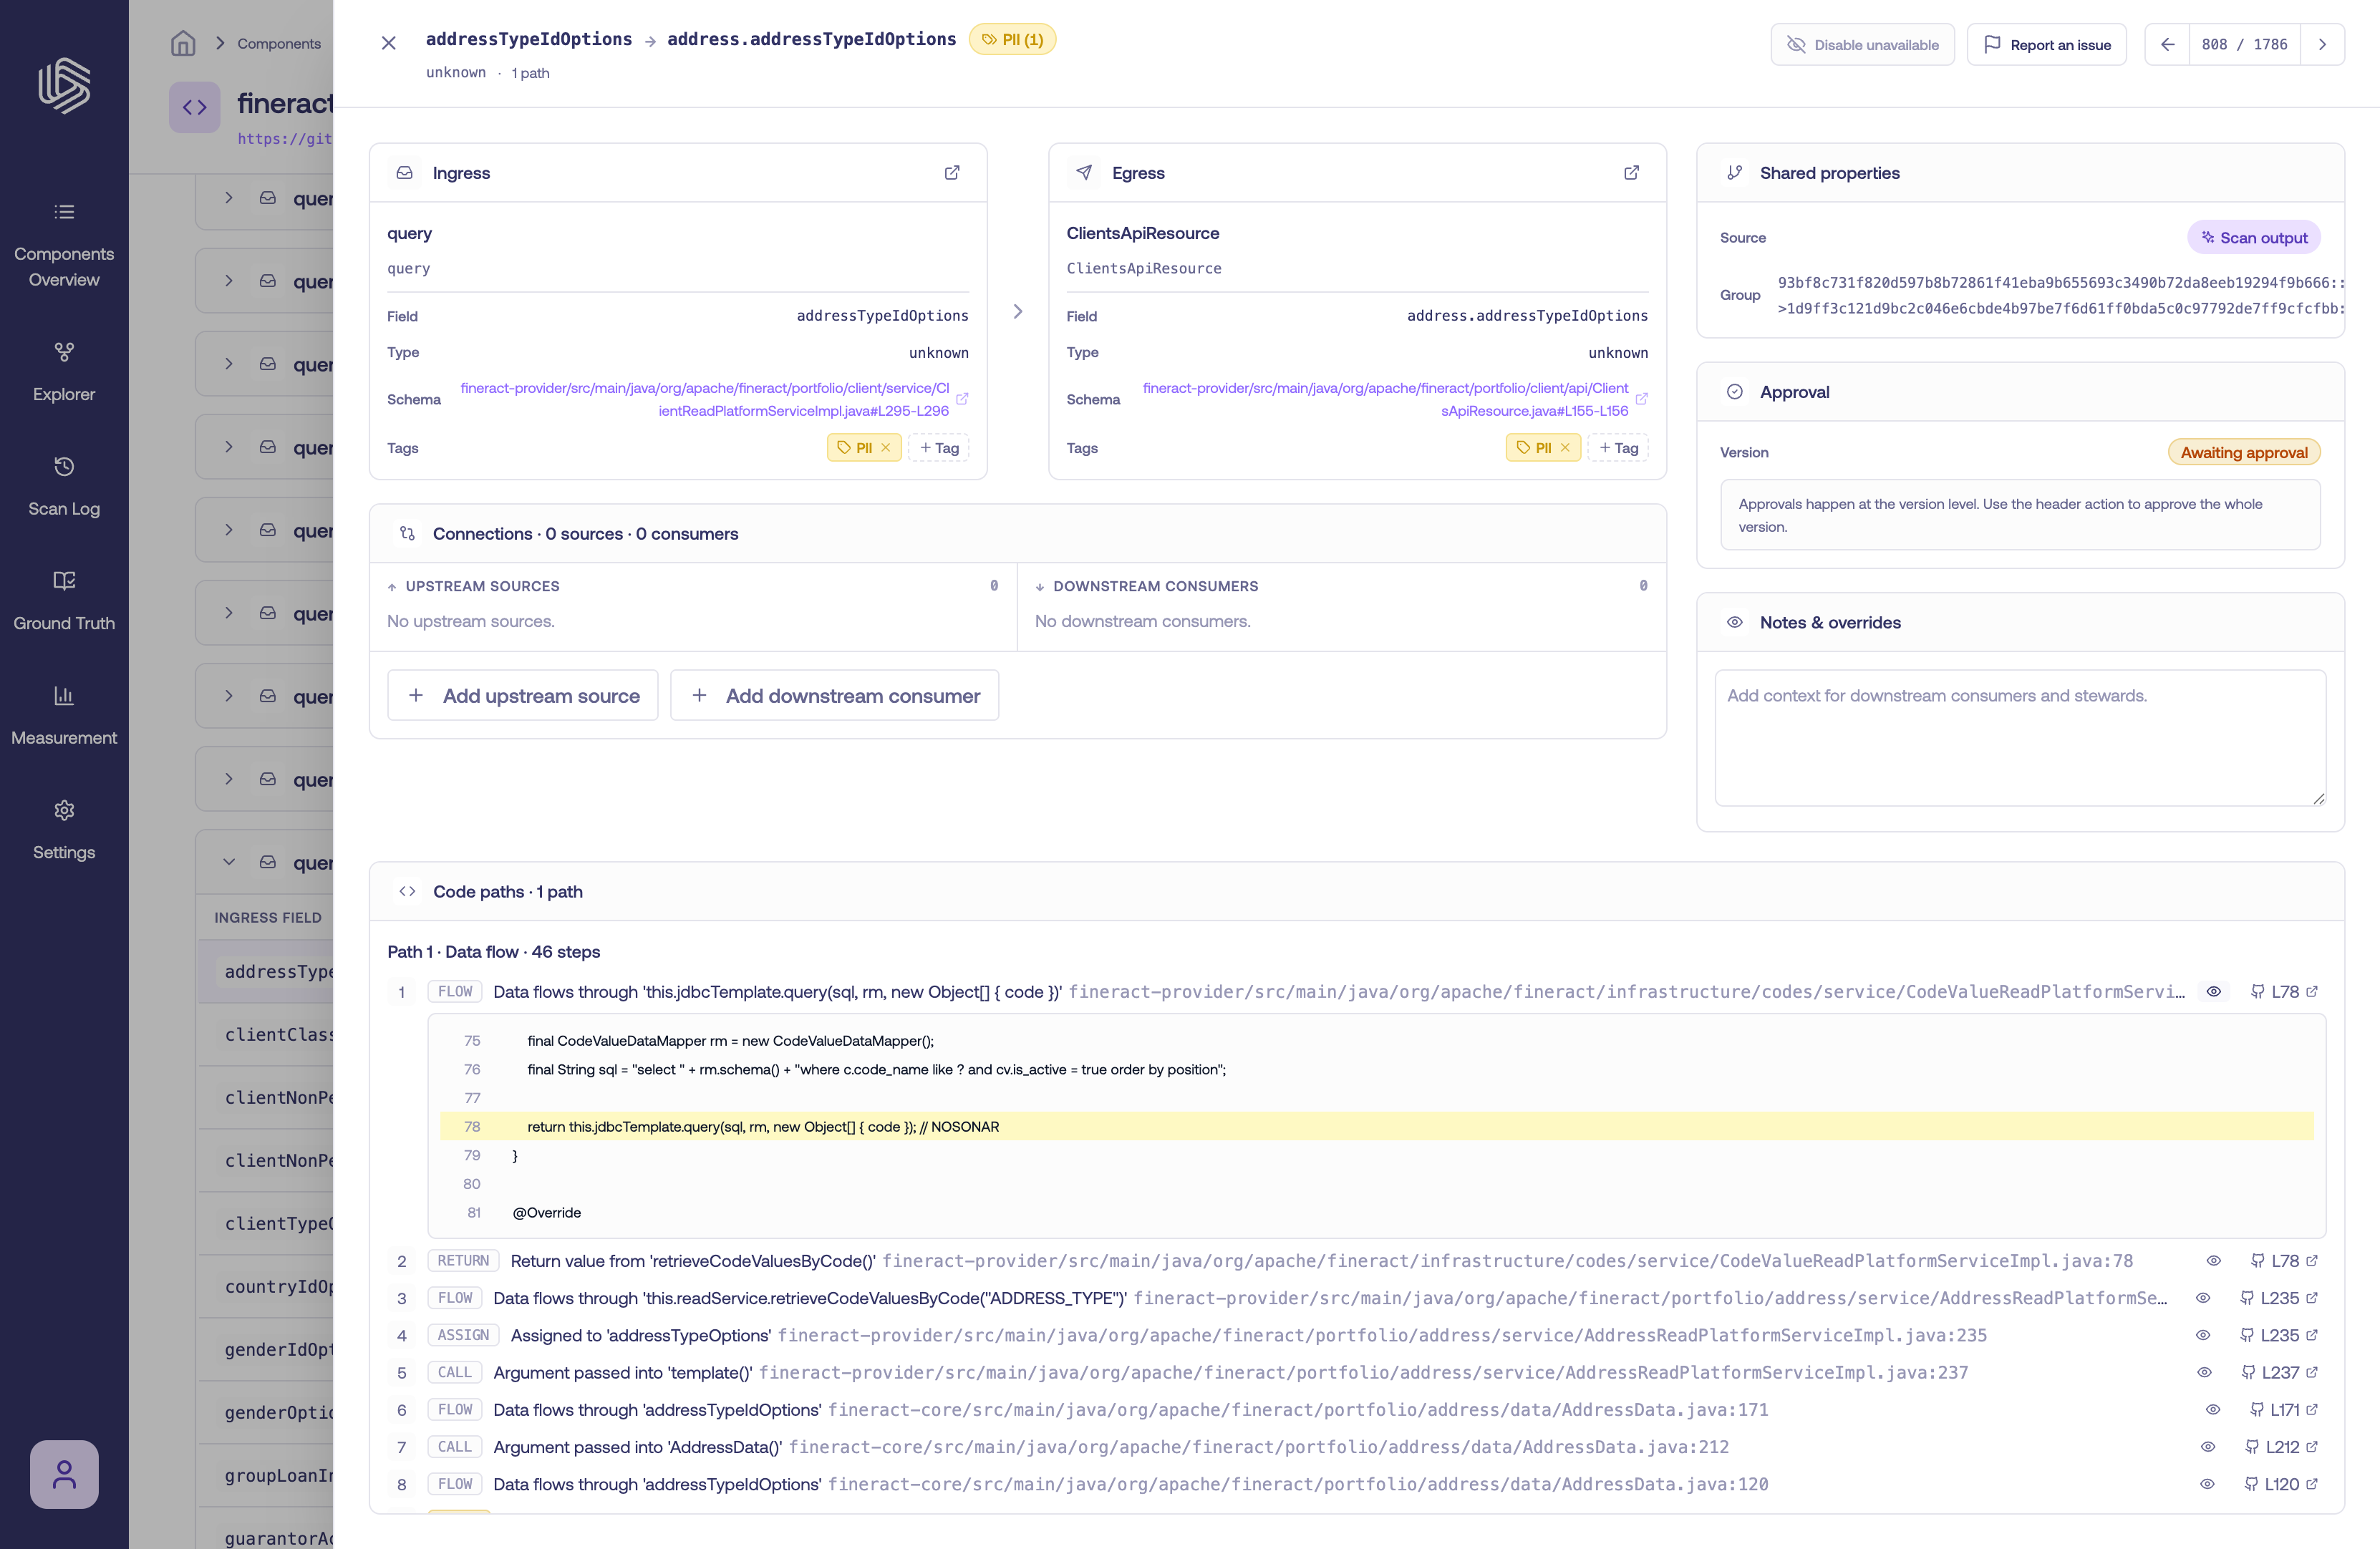Open step 1 L78 source link
This screenshot has width=2380, height=1549.
2284,992
